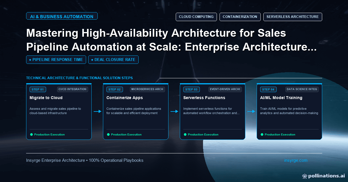Screen dimensions: 348x182
Task: Click the headline starting Mastering High-Availability Architecture
Action: (171, 40)
